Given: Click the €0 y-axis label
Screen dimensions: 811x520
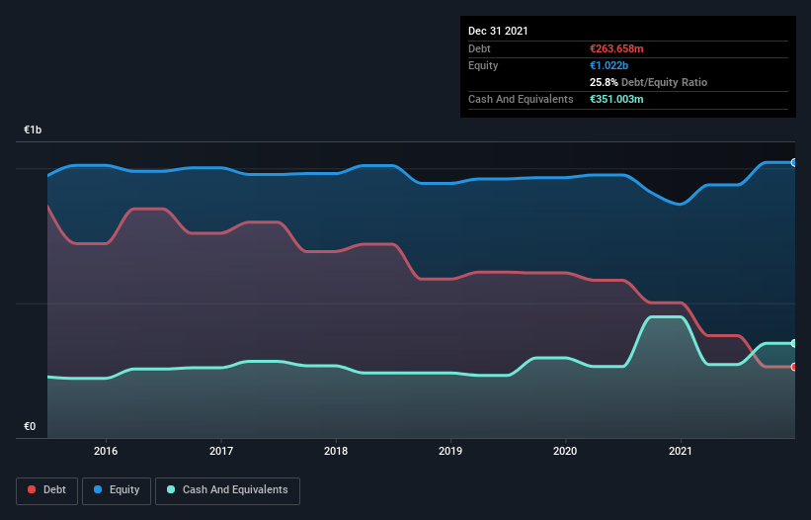Looking at the screenshot, I should click(30, 426).
